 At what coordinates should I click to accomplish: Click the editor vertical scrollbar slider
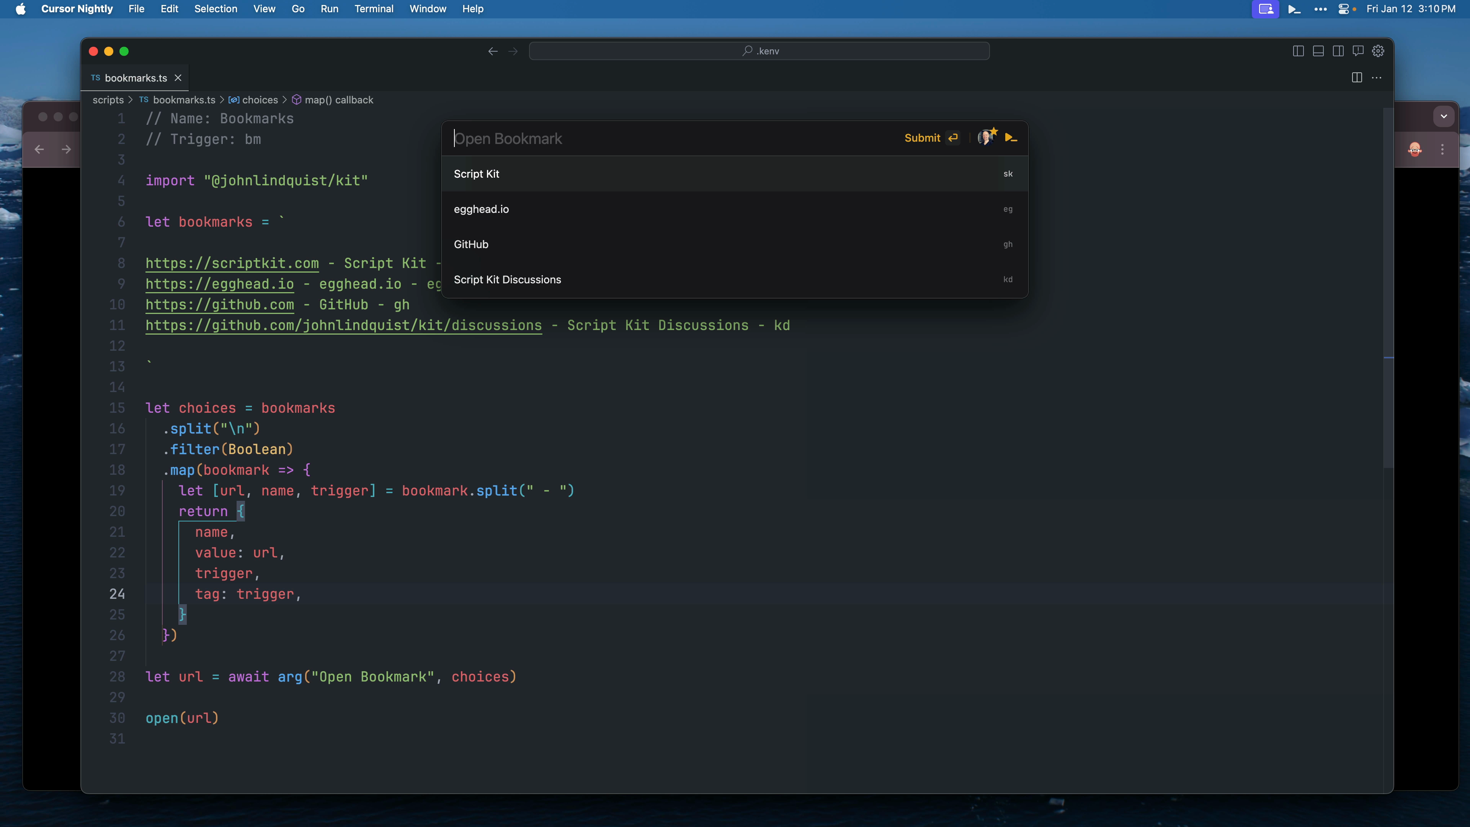pos(1388,288)
